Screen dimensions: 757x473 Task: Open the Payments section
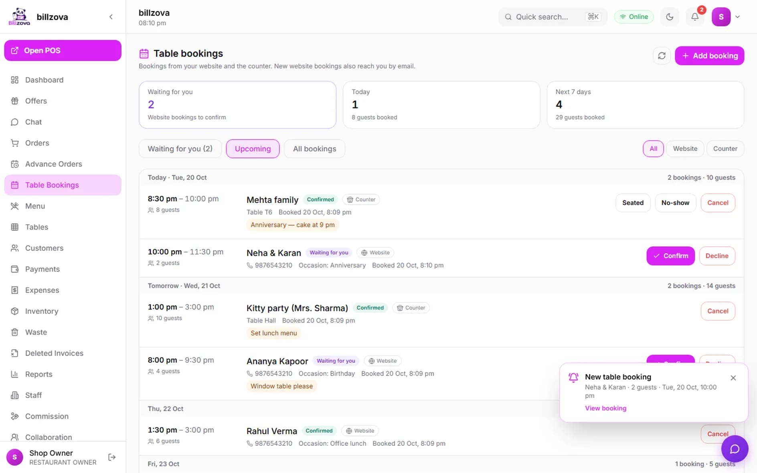coord(63,269)
